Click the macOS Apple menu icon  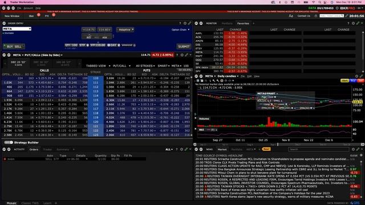tap(5, 2)
